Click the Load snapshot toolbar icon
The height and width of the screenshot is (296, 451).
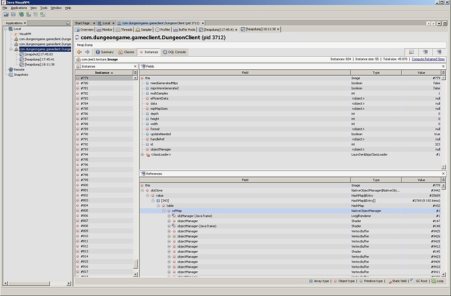(6, 14)
